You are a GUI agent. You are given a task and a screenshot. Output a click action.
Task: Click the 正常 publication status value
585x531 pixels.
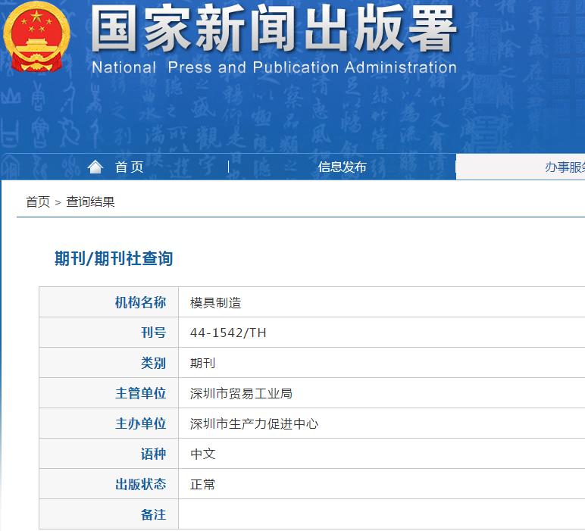pos(202,484)
